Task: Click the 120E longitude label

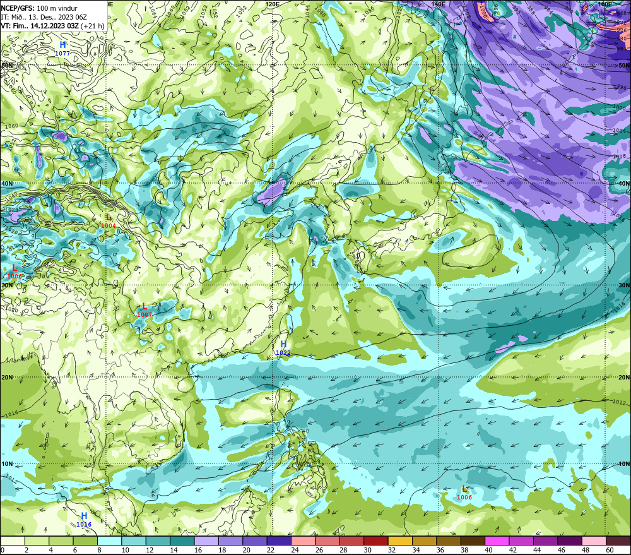Action: tap(273, 4)
